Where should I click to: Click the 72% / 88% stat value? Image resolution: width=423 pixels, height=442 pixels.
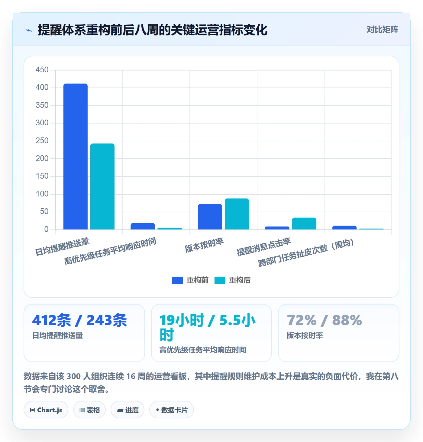pyautogui.click(x=325, y=320)
